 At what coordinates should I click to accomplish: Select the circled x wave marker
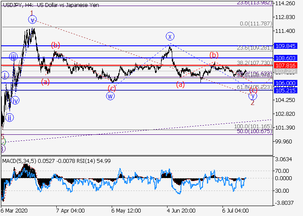click(x=170, y=36)
